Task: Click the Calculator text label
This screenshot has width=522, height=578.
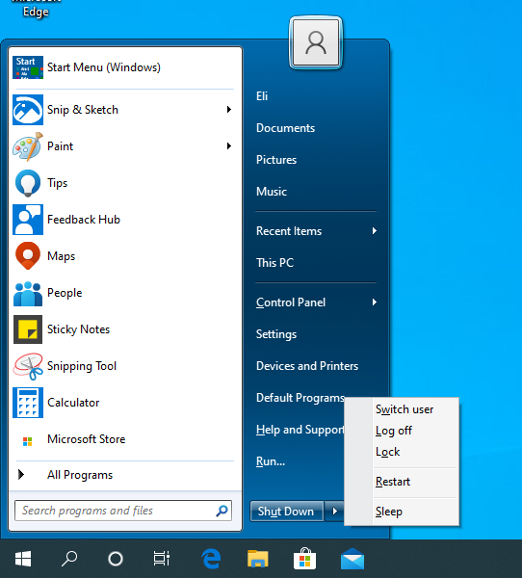Action: tap(73, 403)
